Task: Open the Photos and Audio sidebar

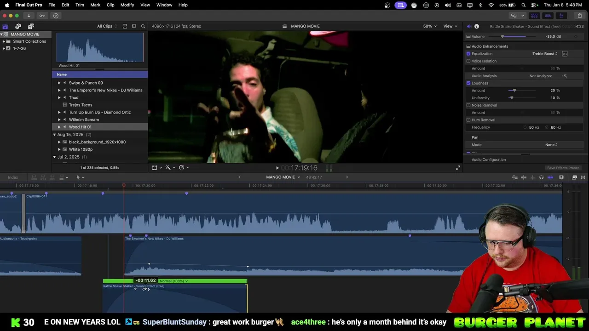Action: (18, 26)
